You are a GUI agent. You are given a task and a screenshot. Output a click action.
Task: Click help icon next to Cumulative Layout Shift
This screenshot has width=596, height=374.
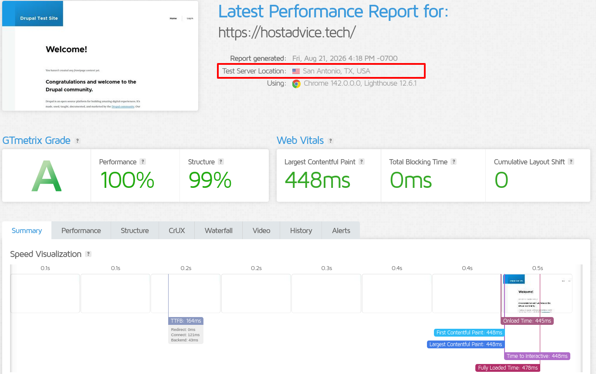point(571,162)
